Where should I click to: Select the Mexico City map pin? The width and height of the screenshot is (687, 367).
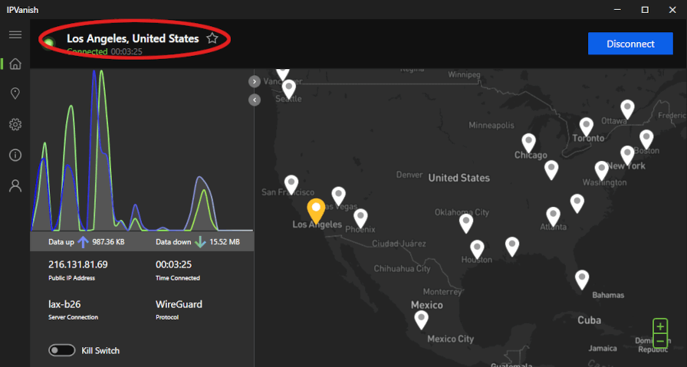coord(422,320)
